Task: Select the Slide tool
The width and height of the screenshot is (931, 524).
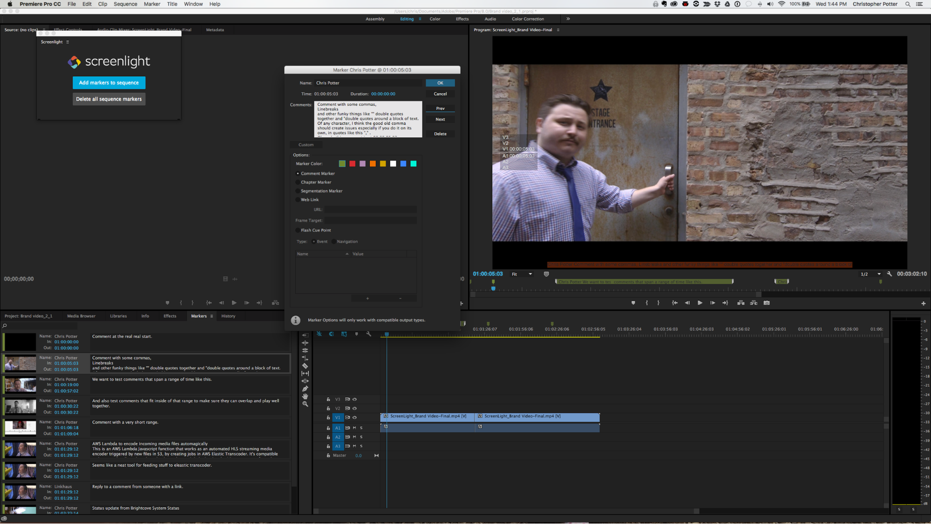Action: pos(305,381)
